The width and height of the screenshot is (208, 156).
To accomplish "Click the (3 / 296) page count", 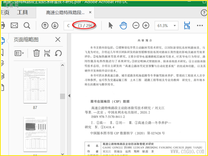I will (x=86, y=25).
